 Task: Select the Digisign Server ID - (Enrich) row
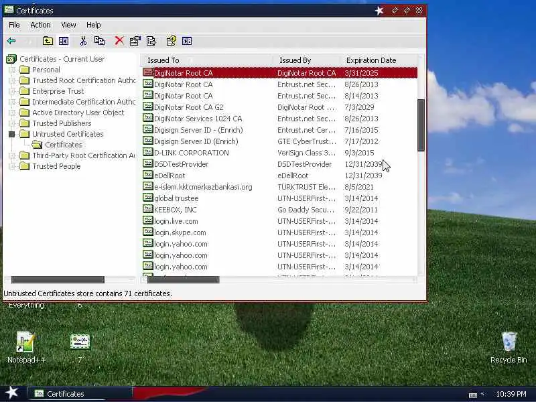(279, 130)
